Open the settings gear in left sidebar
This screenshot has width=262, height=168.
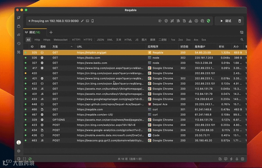point(19,151)
